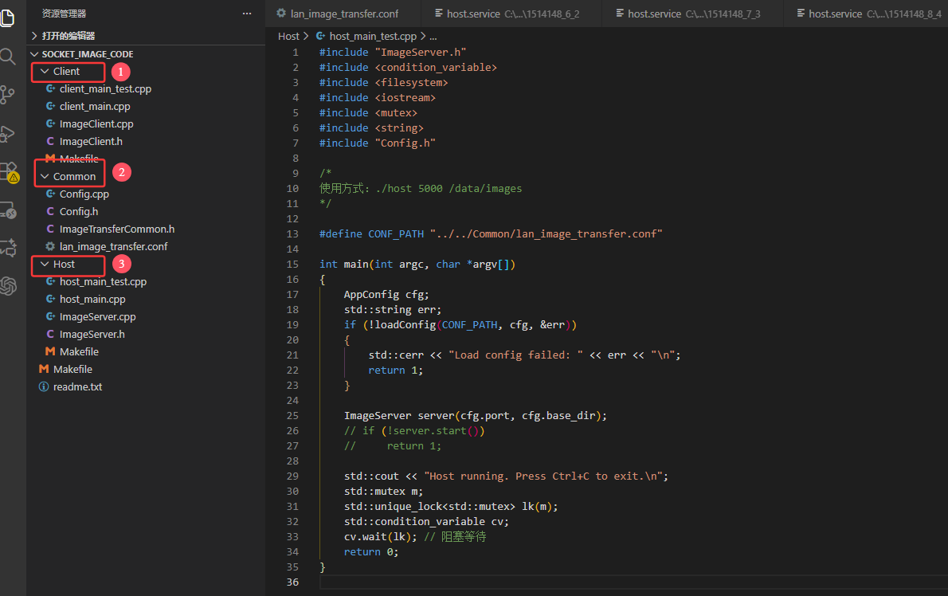948x596 pixels.
Task: Click line number 13 in gutter
Action: 292,234
